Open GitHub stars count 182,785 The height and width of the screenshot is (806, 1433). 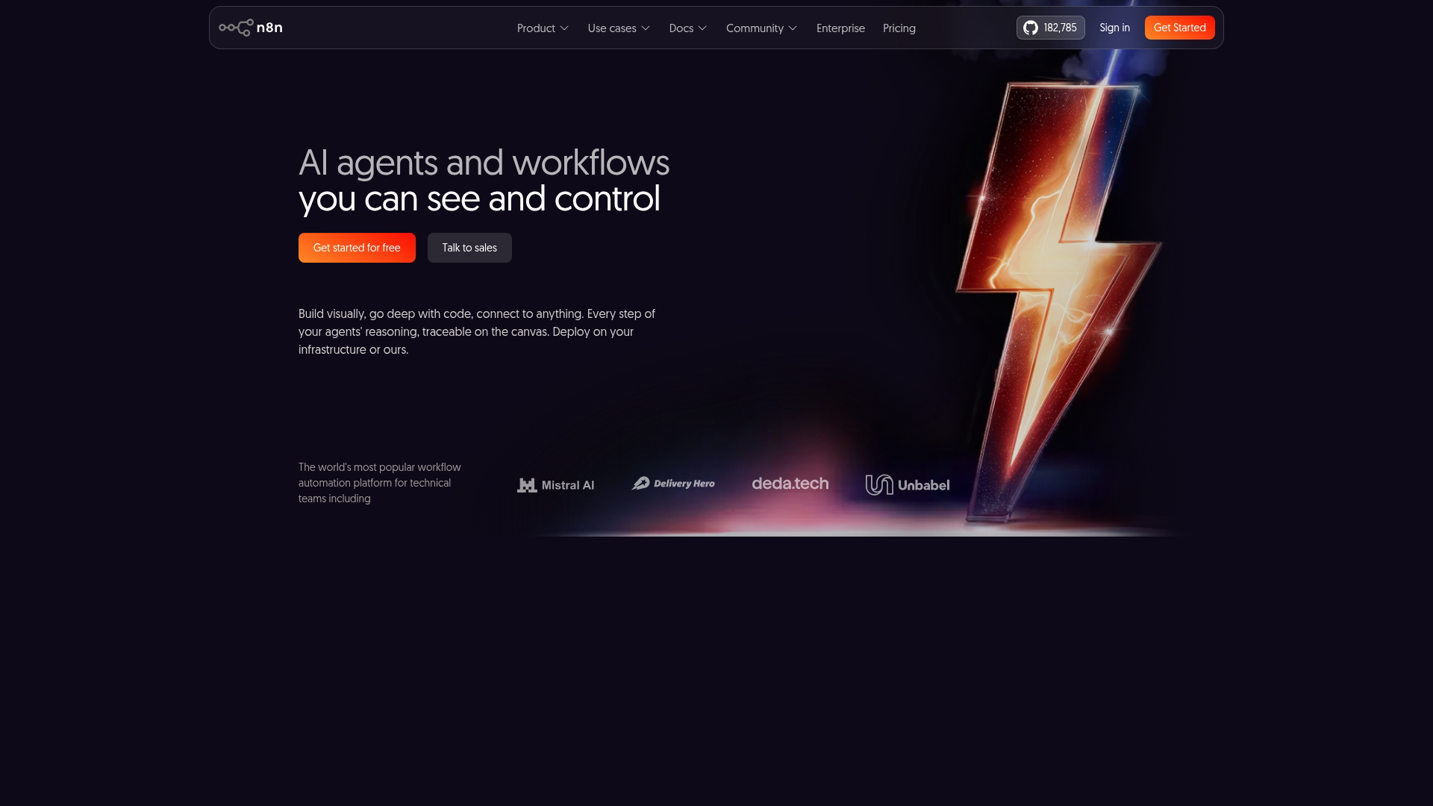(x=1060, y=28)
